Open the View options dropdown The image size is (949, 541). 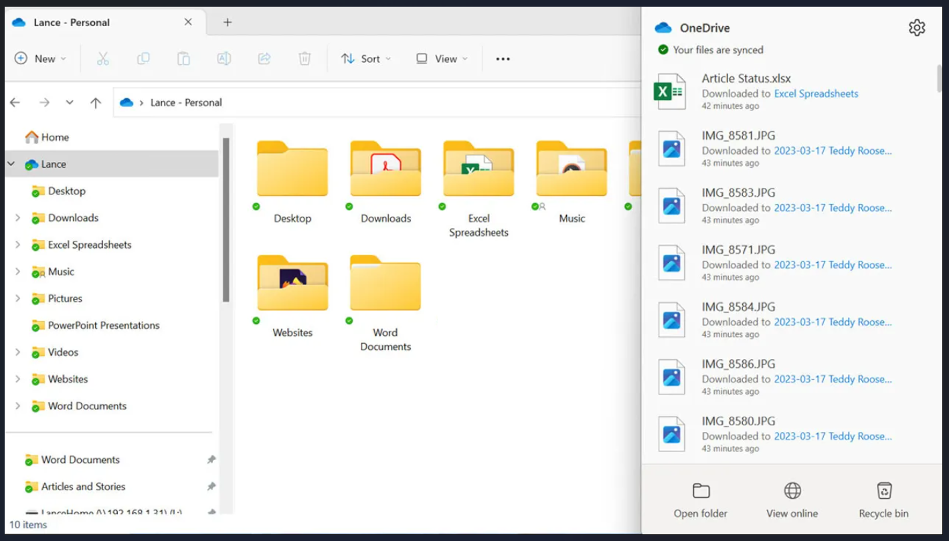(441, 59)
